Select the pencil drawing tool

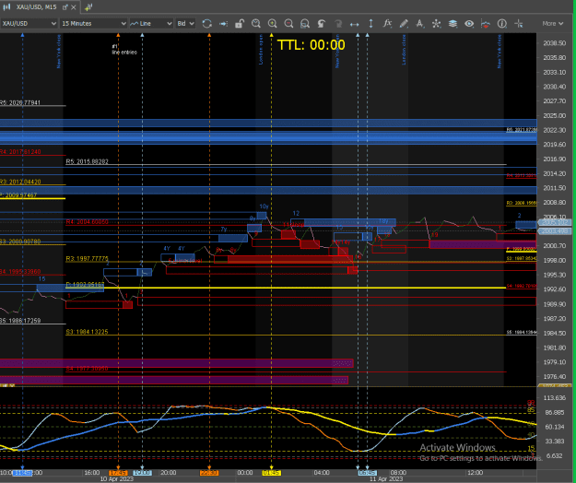pyautogui.click(x=404, y=24)
